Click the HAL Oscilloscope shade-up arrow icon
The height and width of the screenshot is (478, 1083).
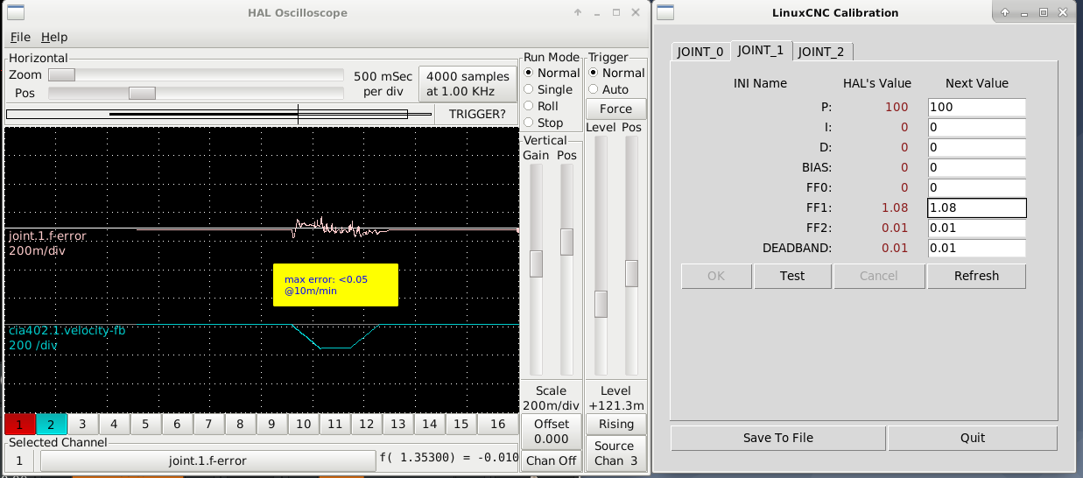[578, 12]
